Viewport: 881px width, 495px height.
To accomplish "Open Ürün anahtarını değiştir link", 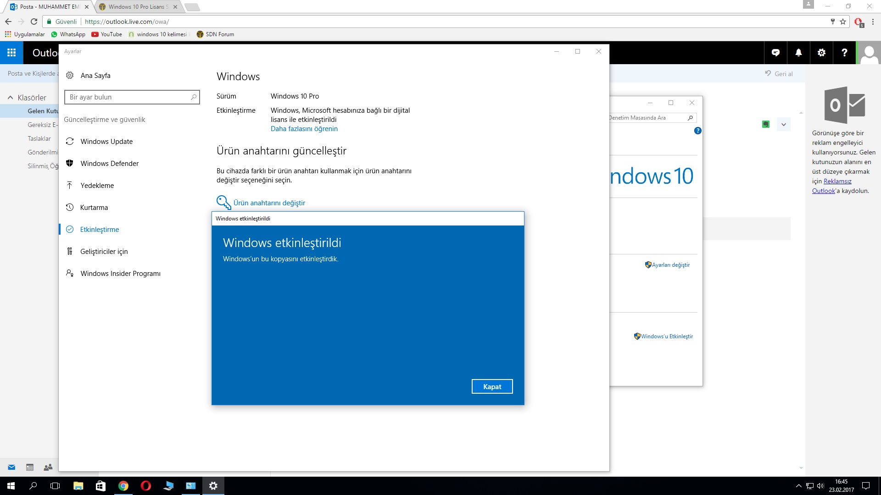I will [x=269, y=203].
